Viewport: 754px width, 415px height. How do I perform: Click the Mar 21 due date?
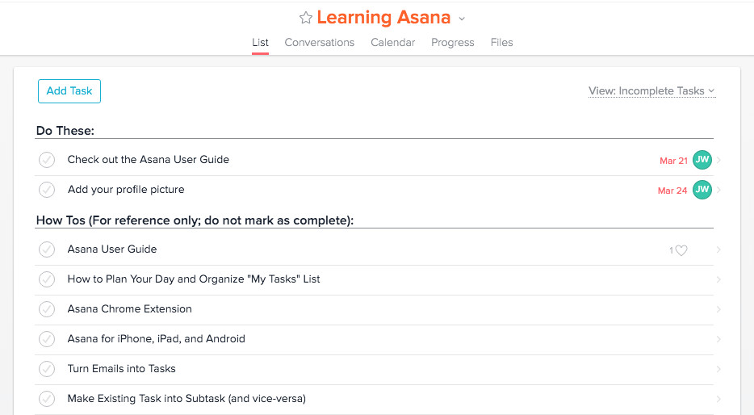pyautogui.click(x=673, y=161)
